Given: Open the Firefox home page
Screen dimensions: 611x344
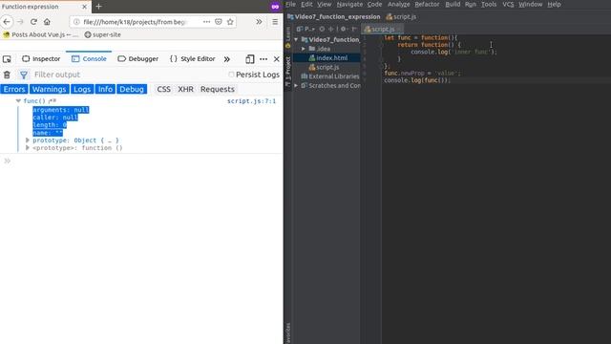Looking at the screenshot, I should (x=47, y=22).
